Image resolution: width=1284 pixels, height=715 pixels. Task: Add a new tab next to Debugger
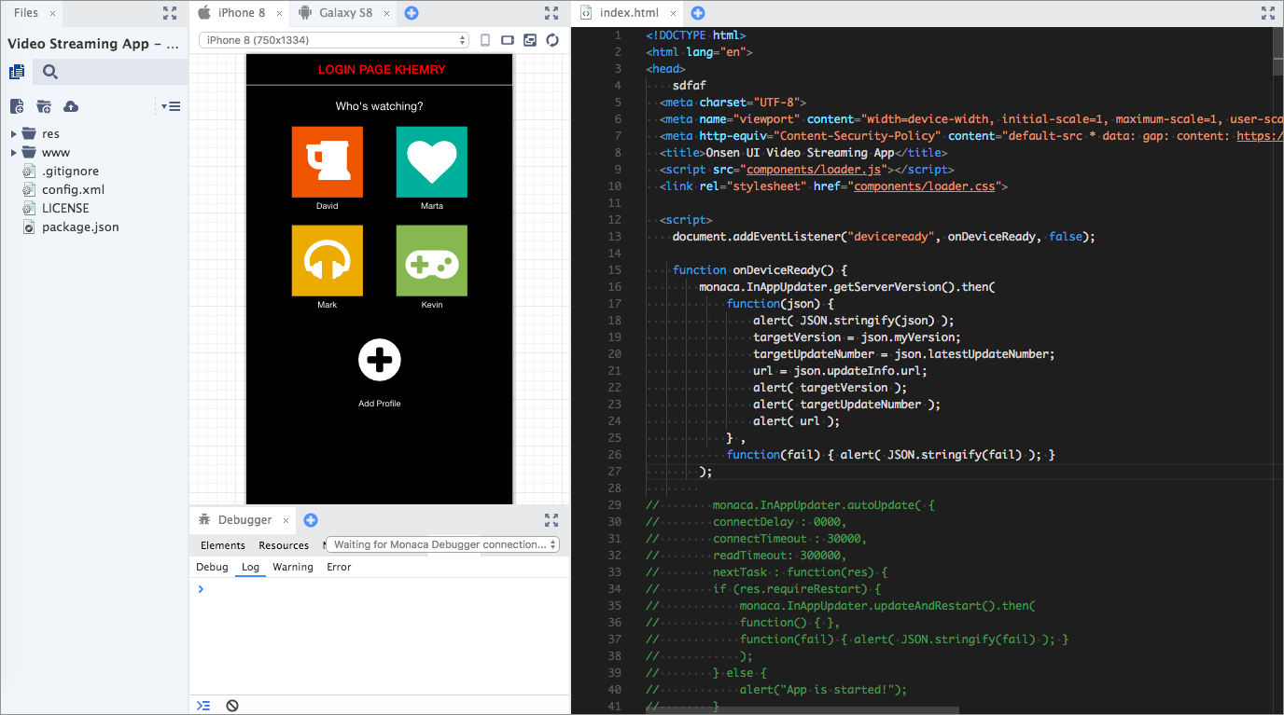[311, 520]
